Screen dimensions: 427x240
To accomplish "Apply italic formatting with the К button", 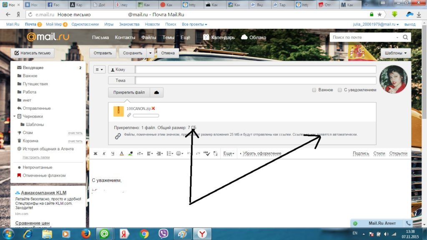I will tap(104, 153).
